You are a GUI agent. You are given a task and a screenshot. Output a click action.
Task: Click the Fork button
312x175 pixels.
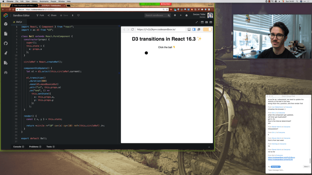point(40,15)
